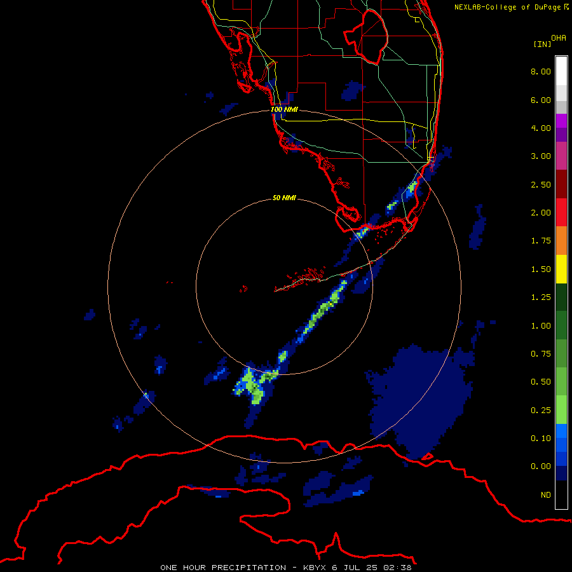Viewport: 572px width, 572px height.
Task: Click the 50 NMI range ring label
Action: point(284,198)
